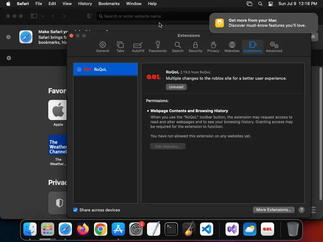
Task: Open Visual Studio Code from Dock
Action: click(x=206, y=229)
